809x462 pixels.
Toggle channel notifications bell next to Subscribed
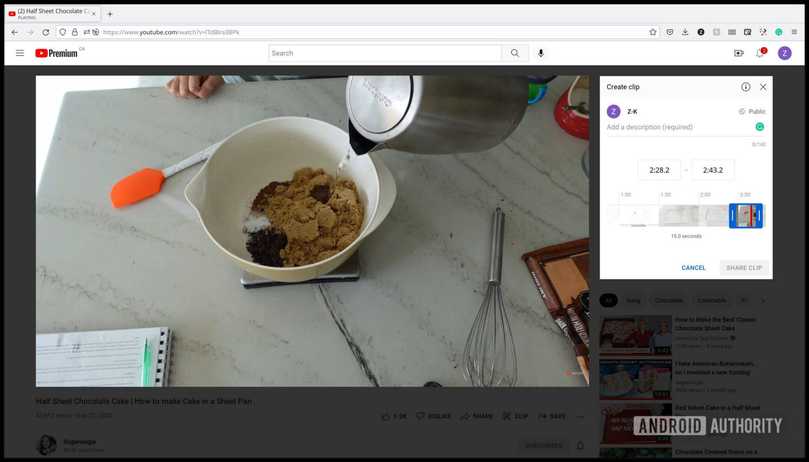click(x=580, y=445)
